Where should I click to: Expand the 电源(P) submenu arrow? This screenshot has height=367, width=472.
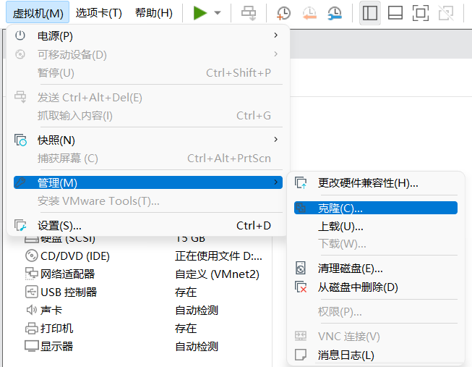coord(275,35)
